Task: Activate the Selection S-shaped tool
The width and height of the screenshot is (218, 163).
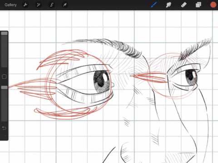Action: [x=52, y=5]
